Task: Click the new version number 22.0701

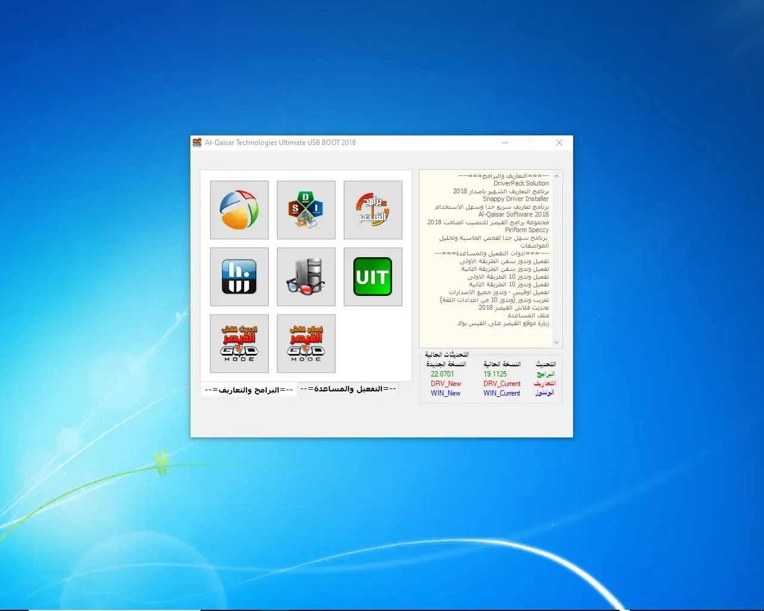Action: coord(442,374)
